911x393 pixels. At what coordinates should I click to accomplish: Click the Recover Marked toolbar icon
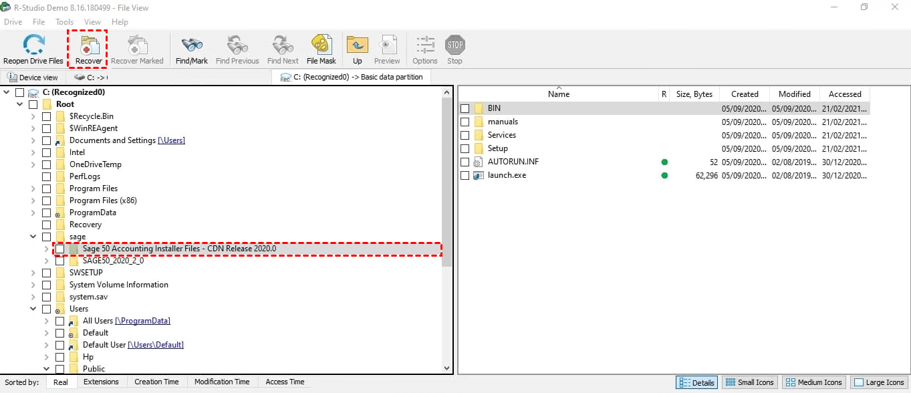coord(137,45)
